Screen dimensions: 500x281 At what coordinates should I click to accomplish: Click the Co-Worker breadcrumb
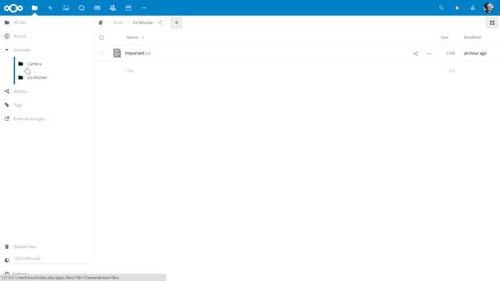(x=143, y=23)
